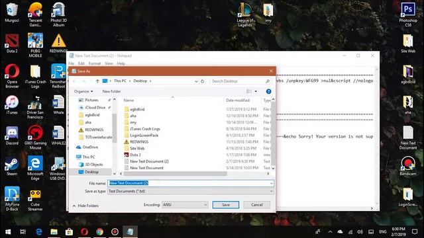Open the Tencent Gaming desktop icon

click(35, 15)
